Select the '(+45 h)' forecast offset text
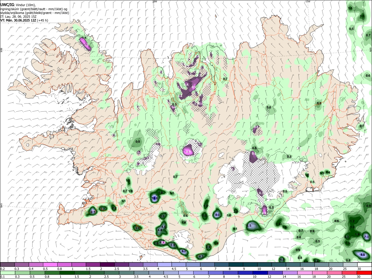This screenshot has width=372, height=279. [x=42, y=20]
